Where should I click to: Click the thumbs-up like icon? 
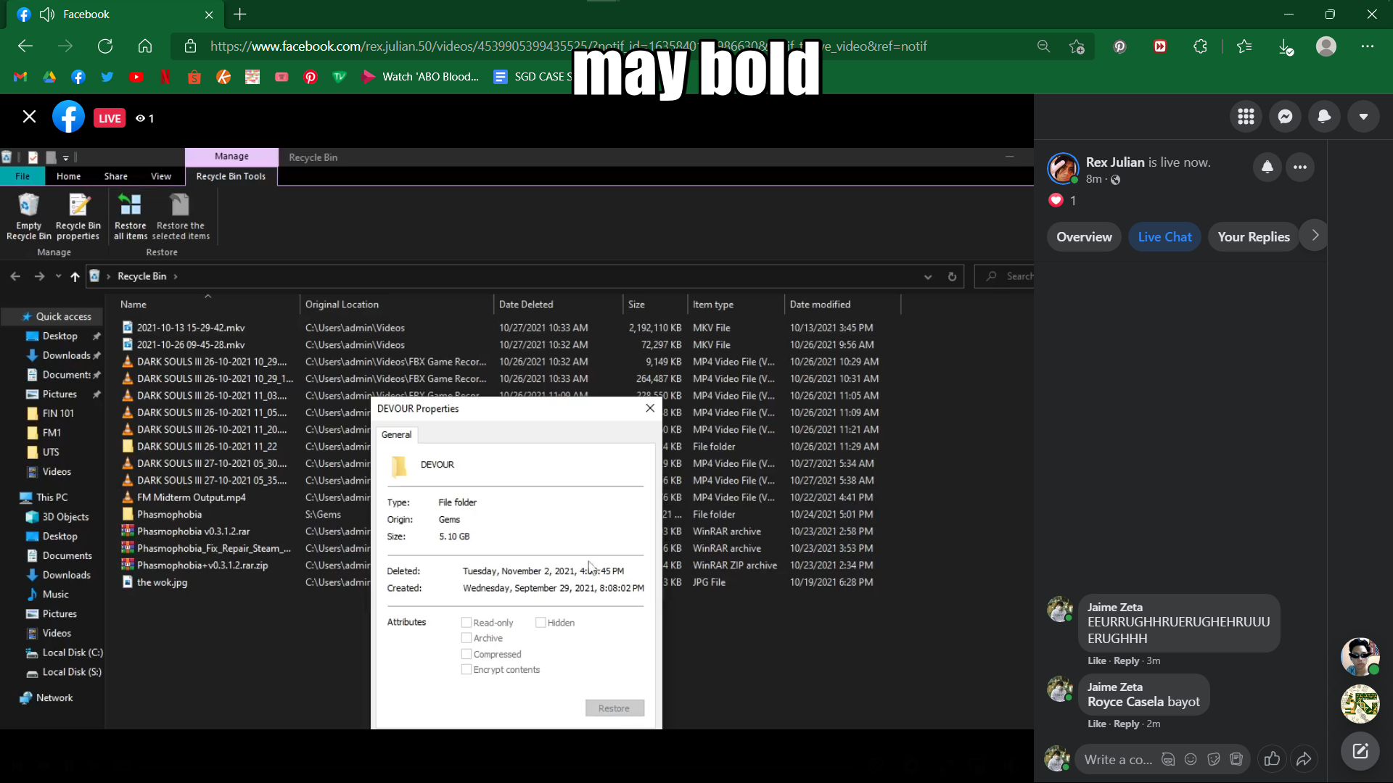coord(1272,759)
